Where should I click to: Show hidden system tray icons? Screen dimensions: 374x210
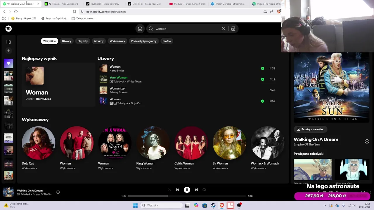coord(324,205)
